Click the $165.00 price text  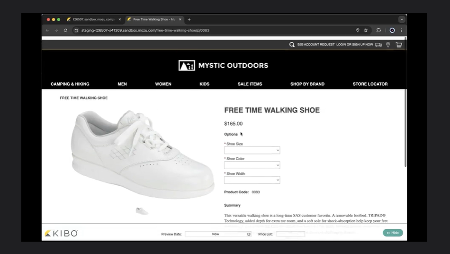pyautogui.click(x=234, y=124)
